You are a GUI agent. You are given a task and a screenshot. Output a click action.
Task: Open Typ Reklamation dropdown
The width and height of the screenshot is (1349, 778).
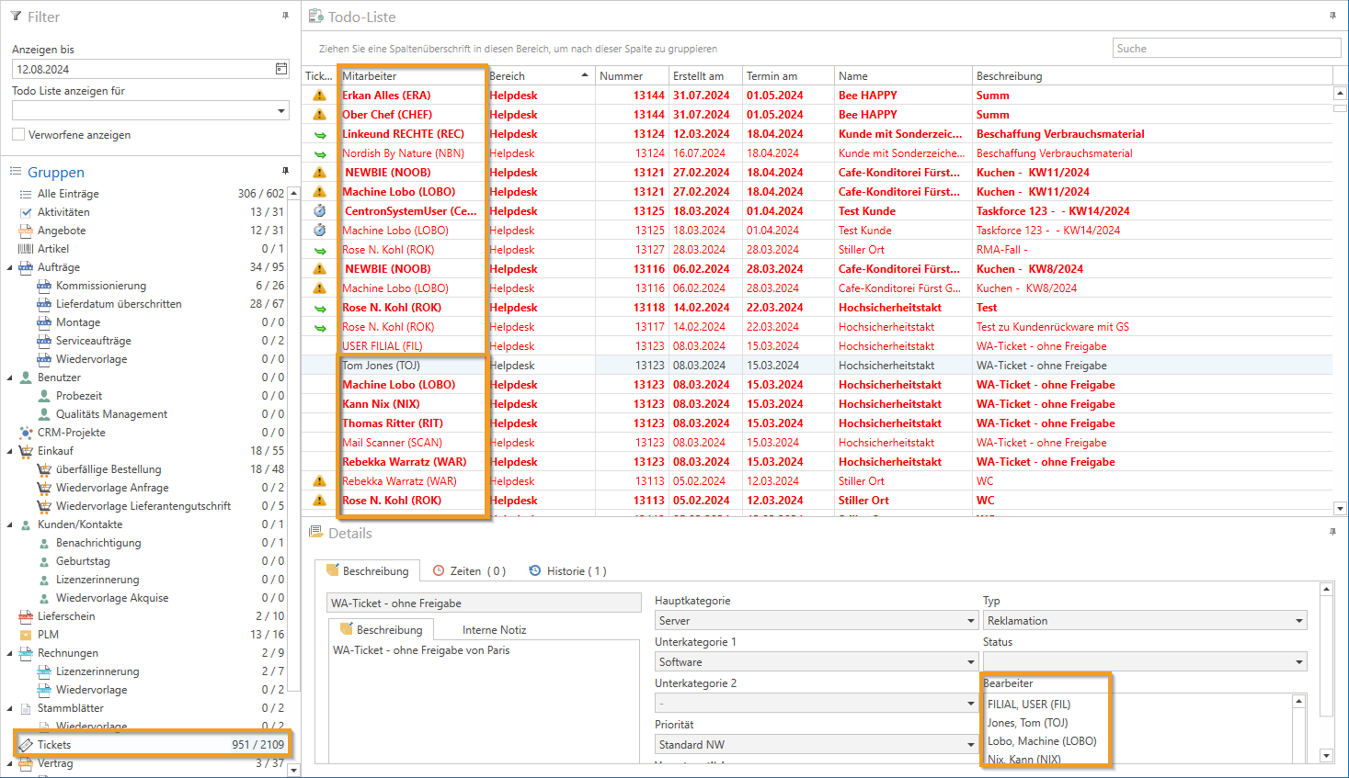pyautogui.click(x=1298, y=621)
